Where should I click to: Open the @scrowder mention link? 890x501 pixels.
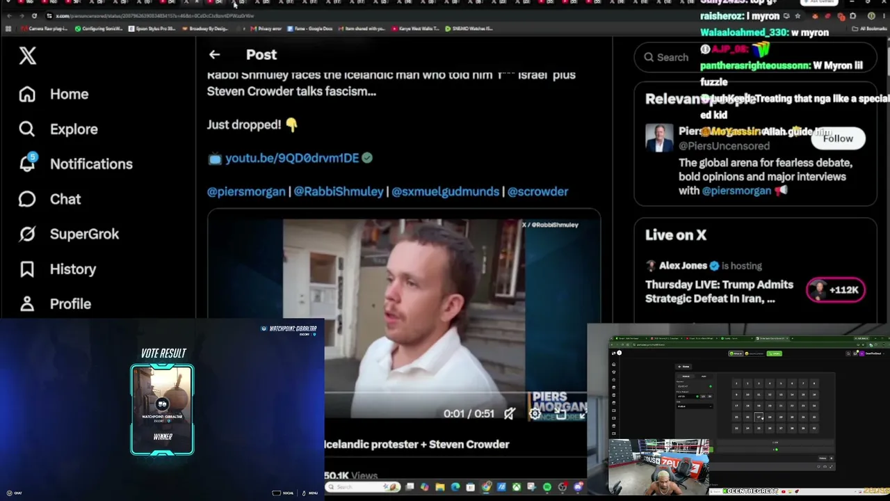537,191
